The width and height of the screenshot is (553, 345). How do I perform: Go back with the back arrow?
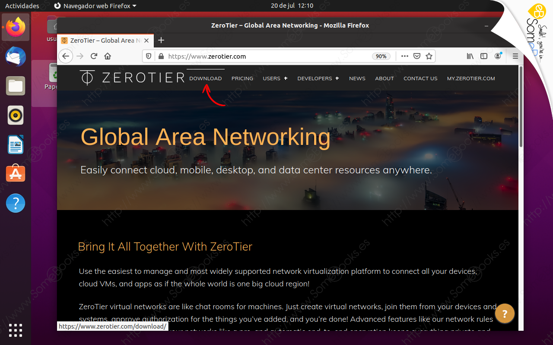66,56
